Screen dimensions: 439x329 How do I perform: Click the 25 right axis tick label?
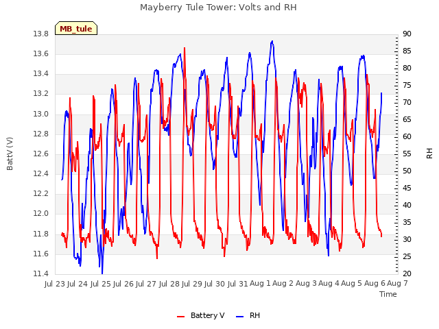pos(407,257)
